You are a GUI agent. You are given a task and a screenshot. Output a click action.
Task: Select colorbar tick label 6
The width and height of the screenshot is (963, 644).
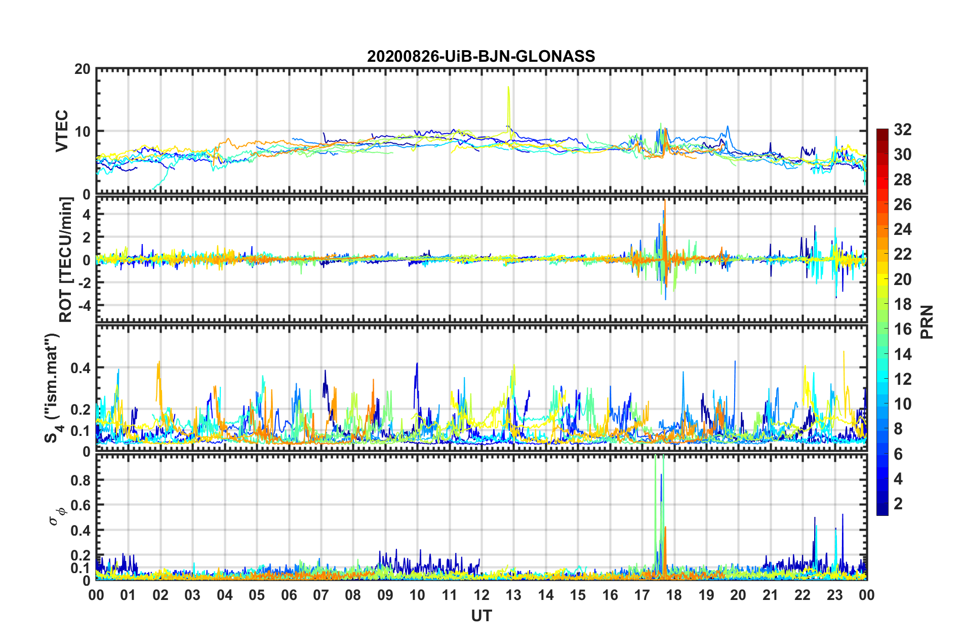coord(898,454)
